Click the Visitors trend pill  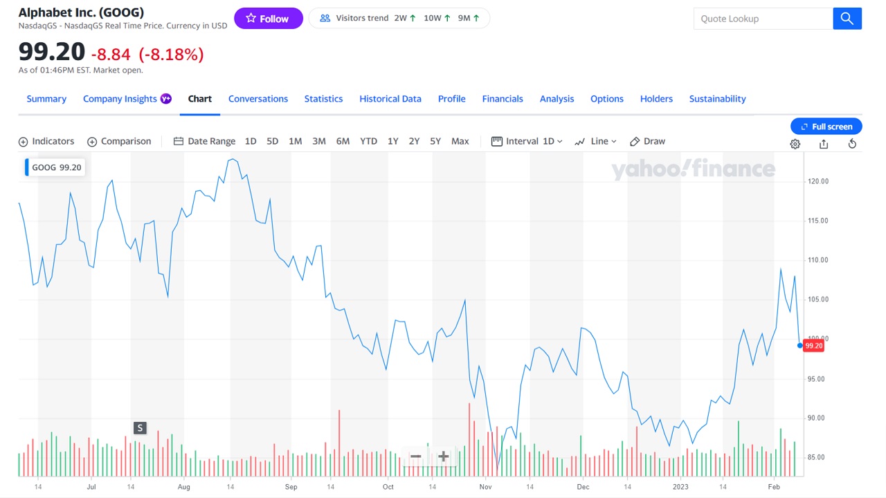(399, 19)
